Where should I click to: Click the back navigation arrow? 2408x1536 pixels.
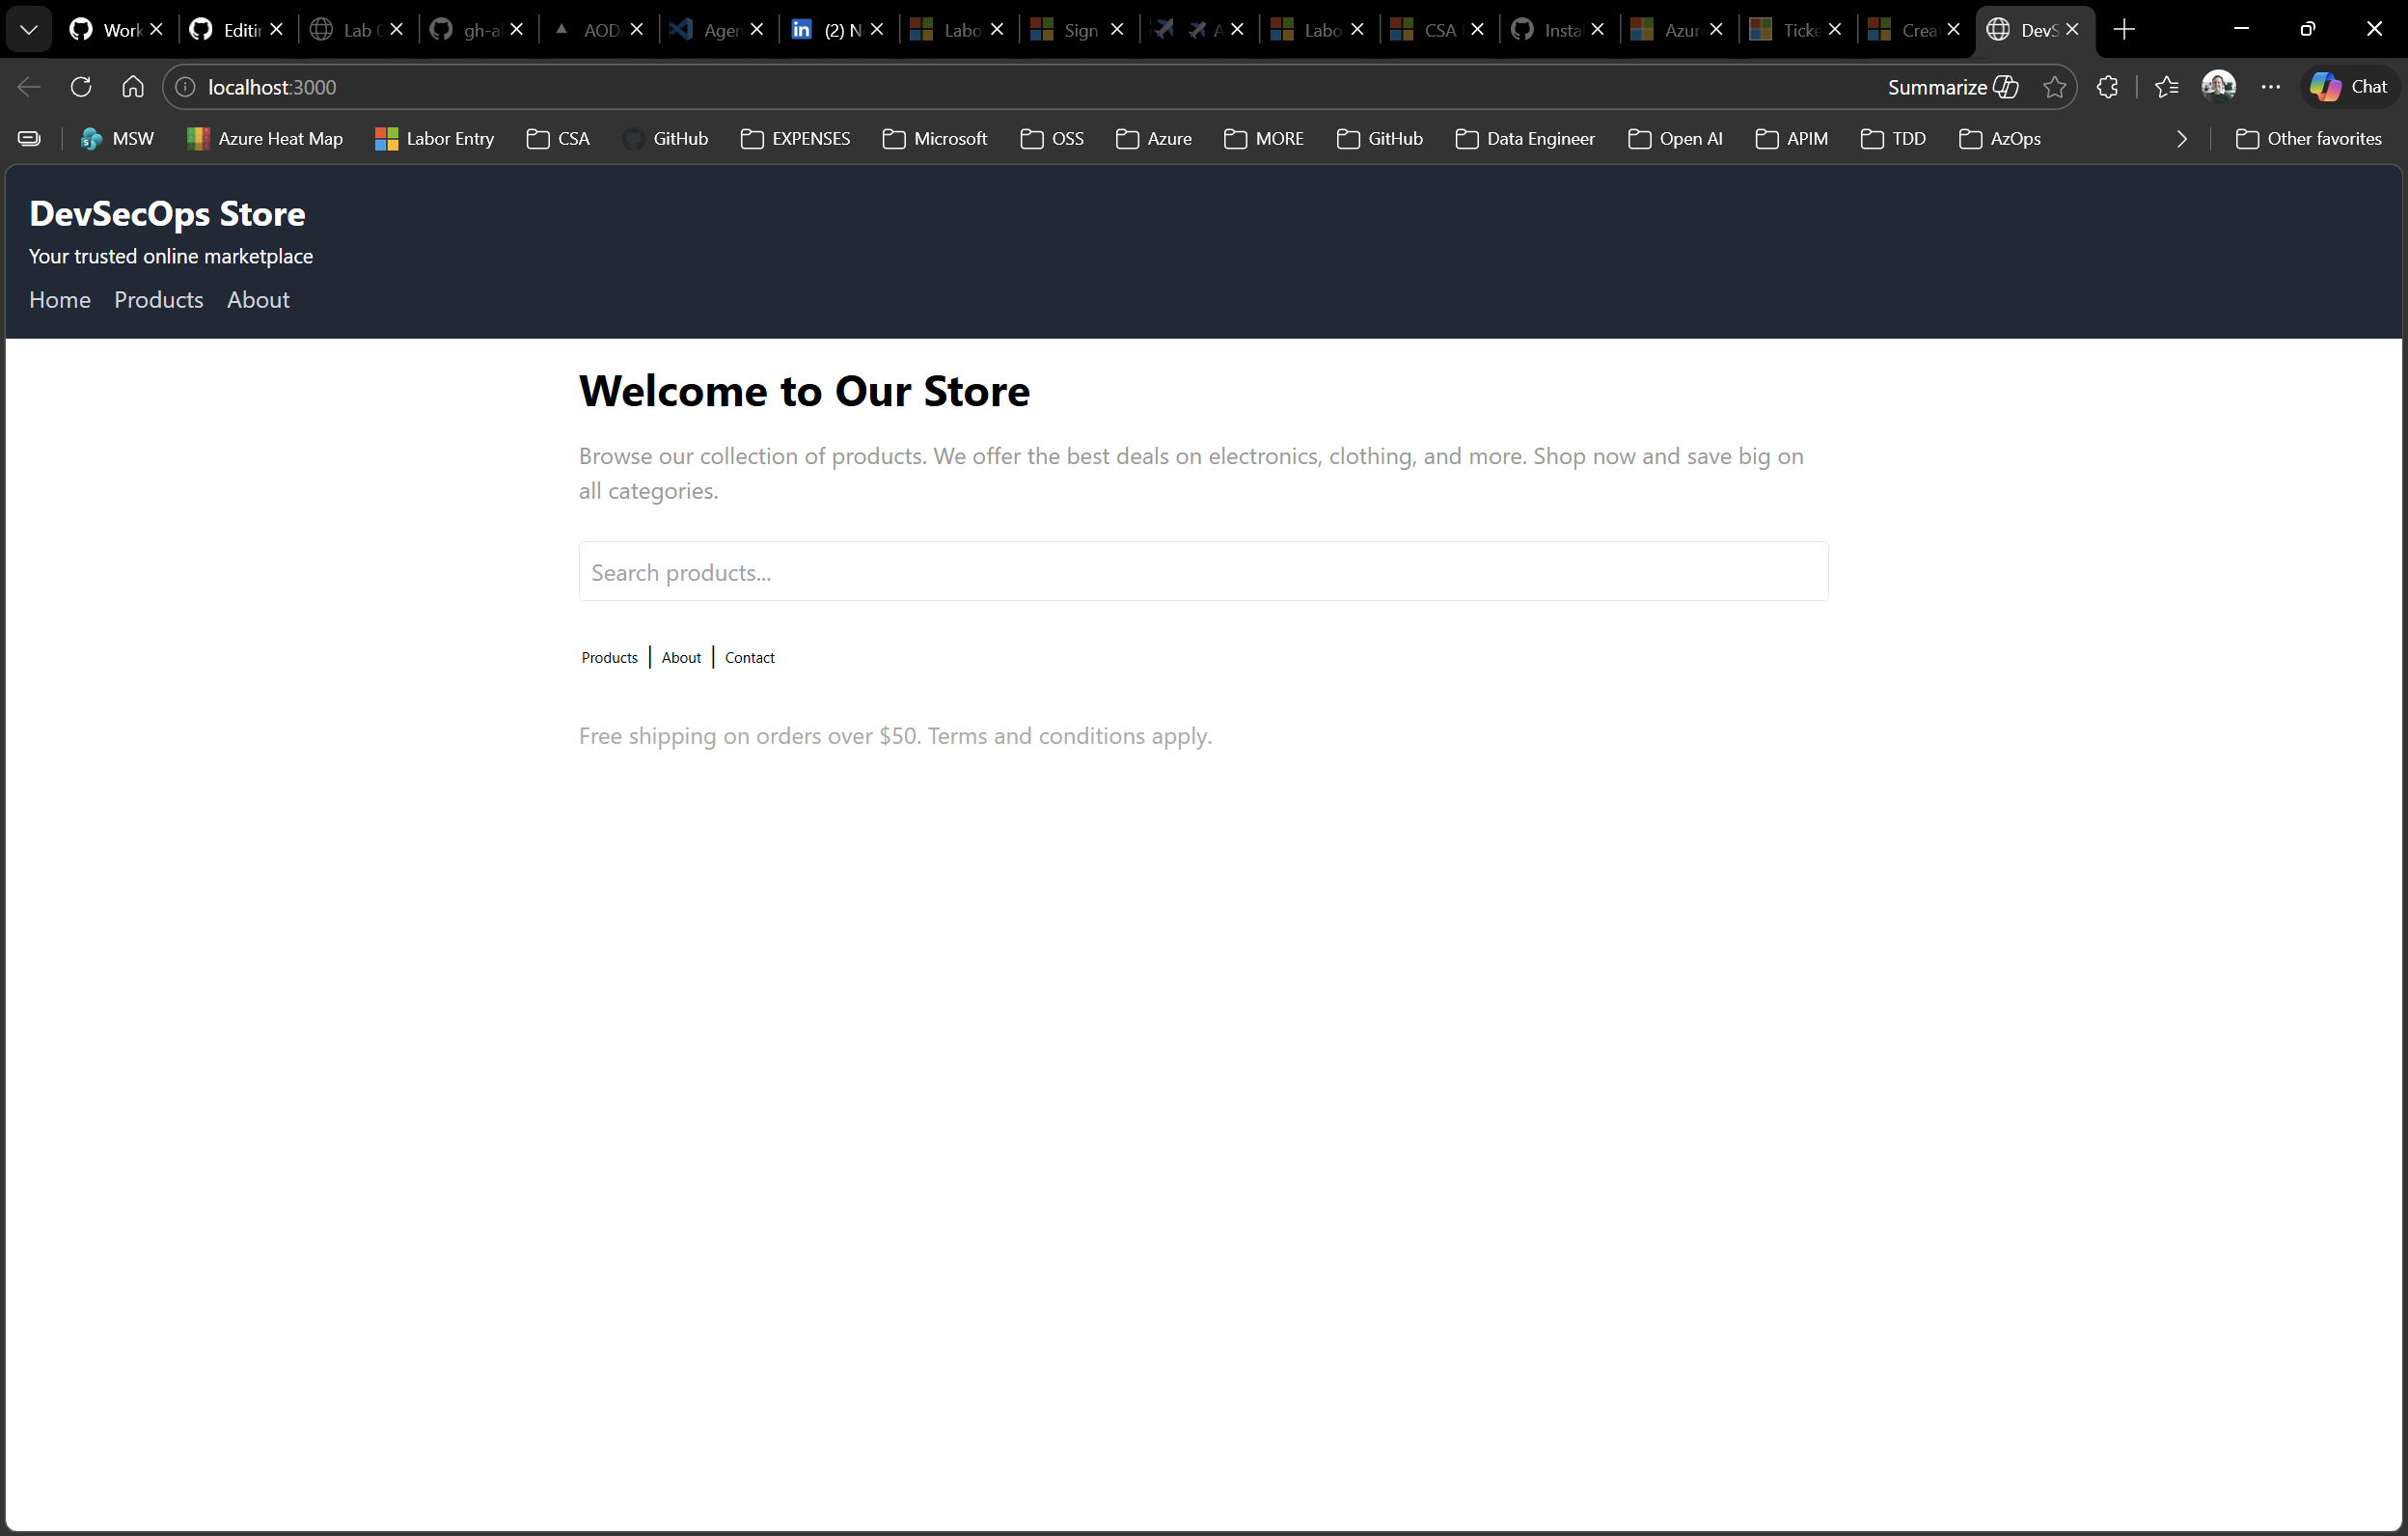[x=27, y=86]
